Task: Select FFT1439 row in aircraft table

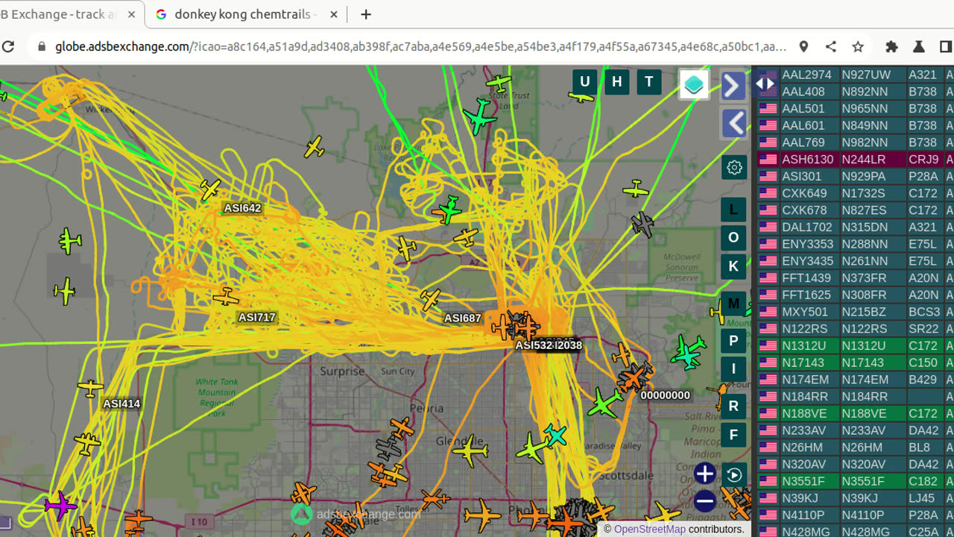Action: (856, 277)
